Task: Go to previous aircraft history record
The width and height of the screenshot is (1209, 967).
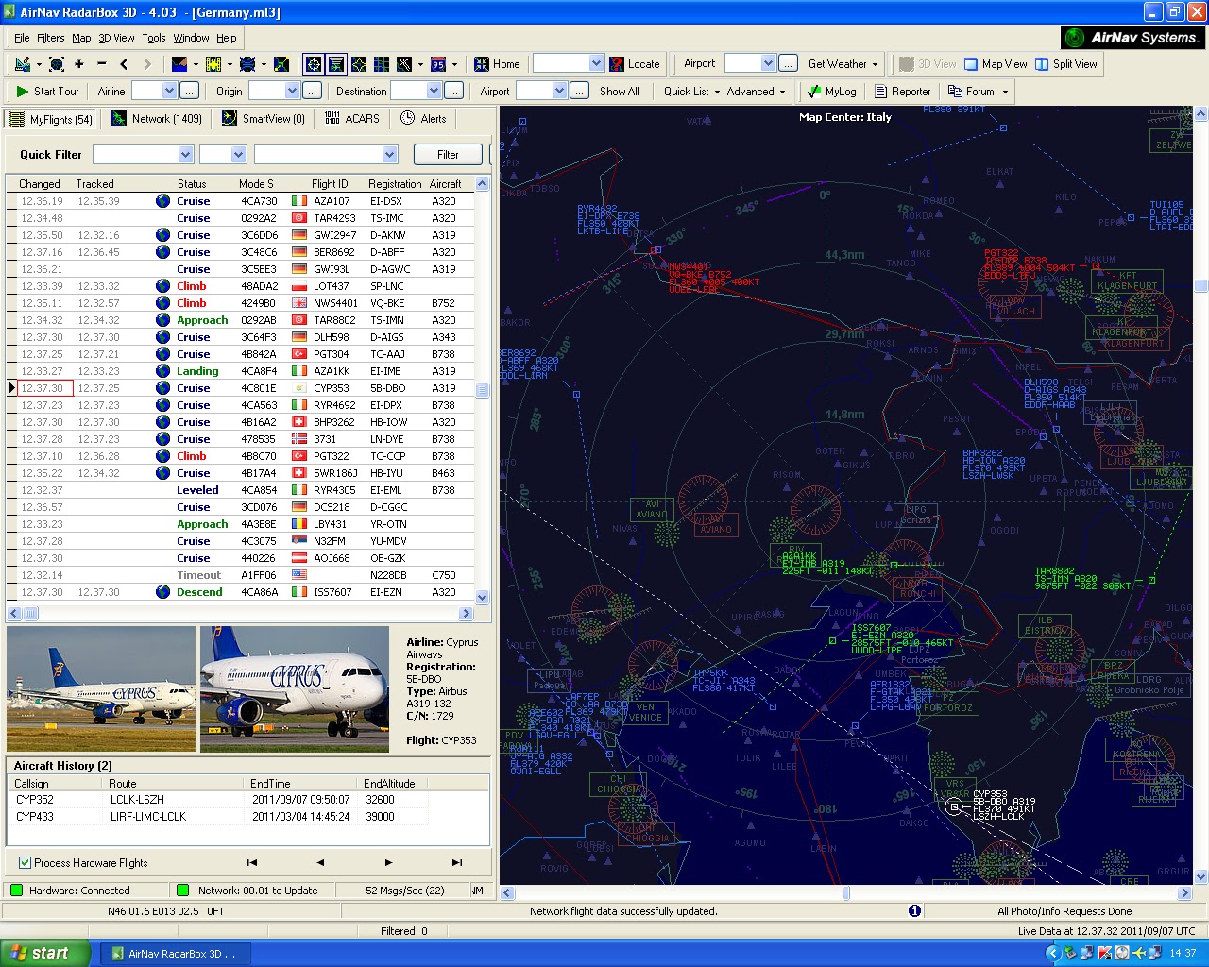Action: pos(320,862)
